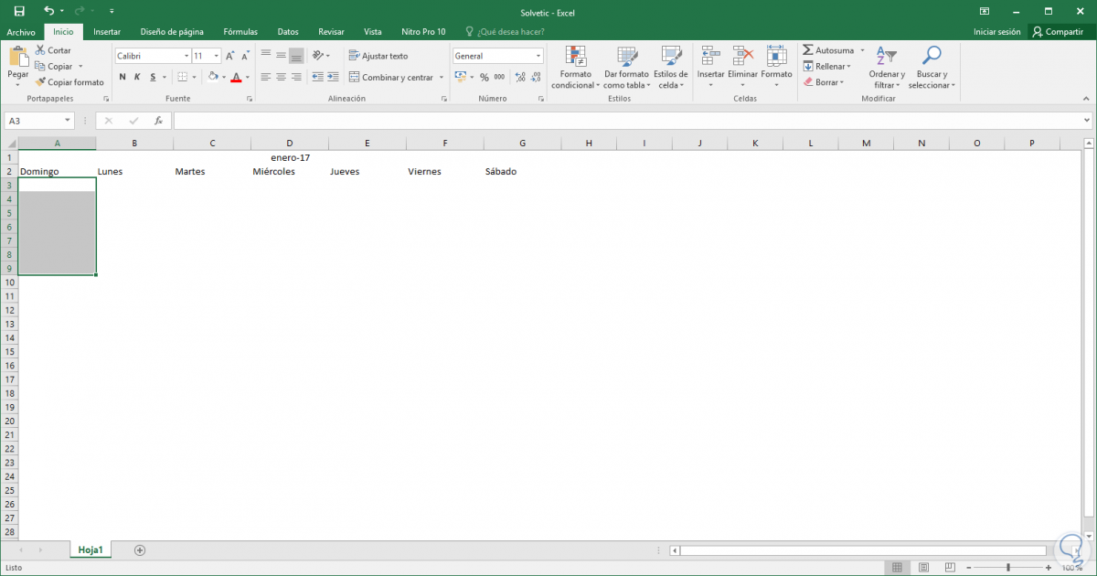Switch to the Datos tab
1097x576 pixels.
288,31
